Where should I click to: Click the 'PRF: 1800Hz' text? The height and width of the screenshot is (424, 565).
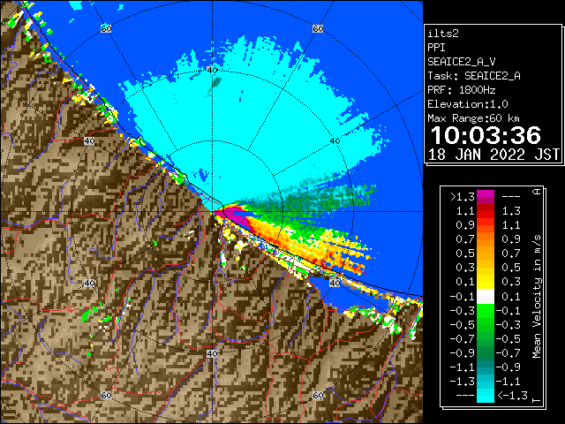(461, 90)
